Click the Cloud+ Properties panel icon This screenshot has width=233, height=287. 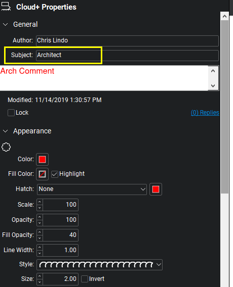(x=6, y=7)
